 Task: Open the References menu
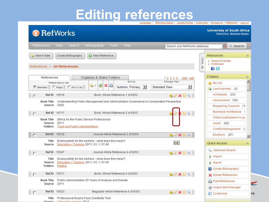(x=41, y=45)
